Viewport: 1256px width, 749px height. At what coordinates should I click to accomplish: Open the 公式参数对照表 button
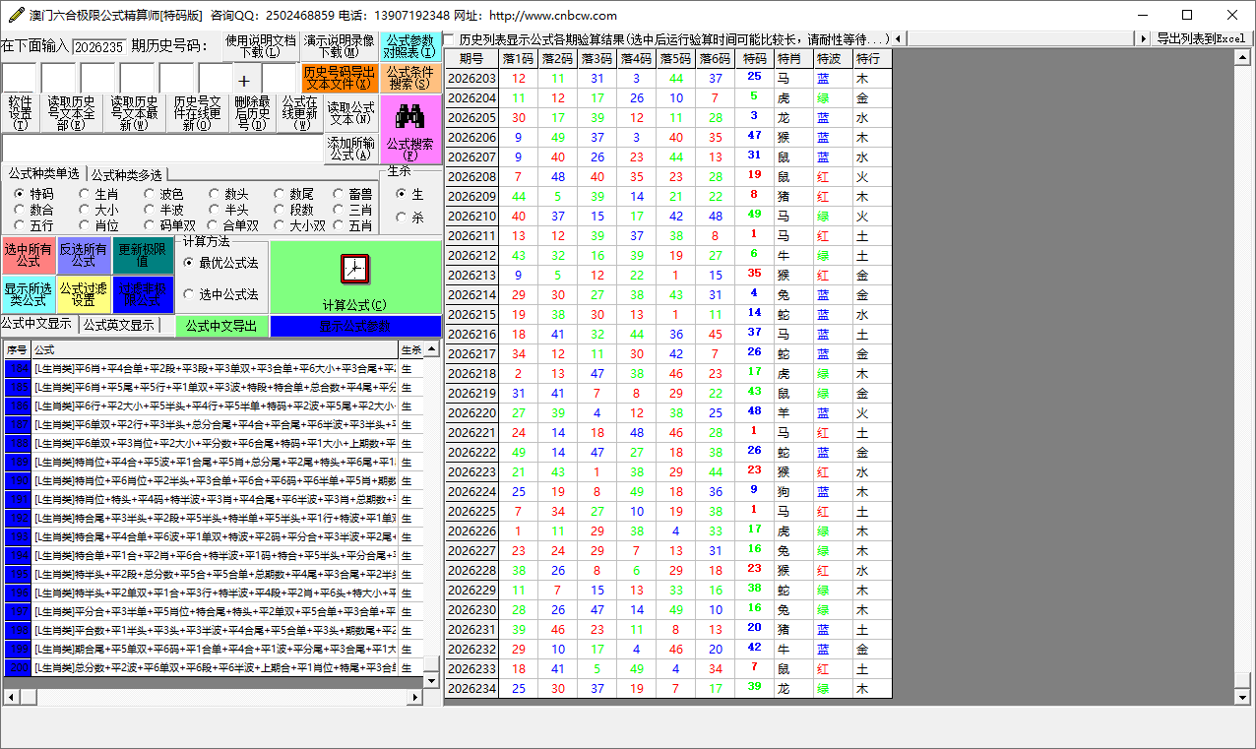409,46
